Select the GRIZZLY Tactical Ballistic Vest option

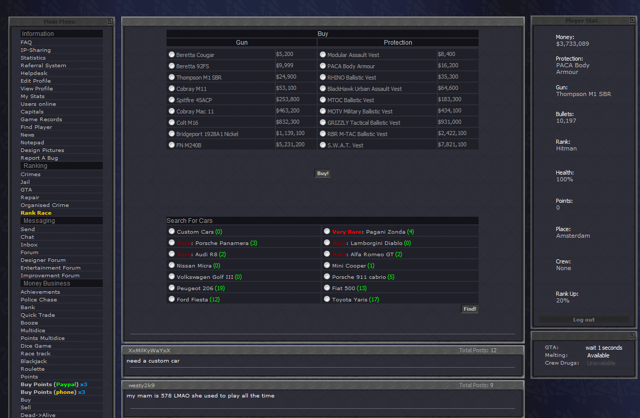click(x=323, y=122)
